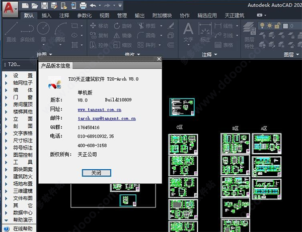Click the 关闭 button in version dialog

tap(96, 173)
